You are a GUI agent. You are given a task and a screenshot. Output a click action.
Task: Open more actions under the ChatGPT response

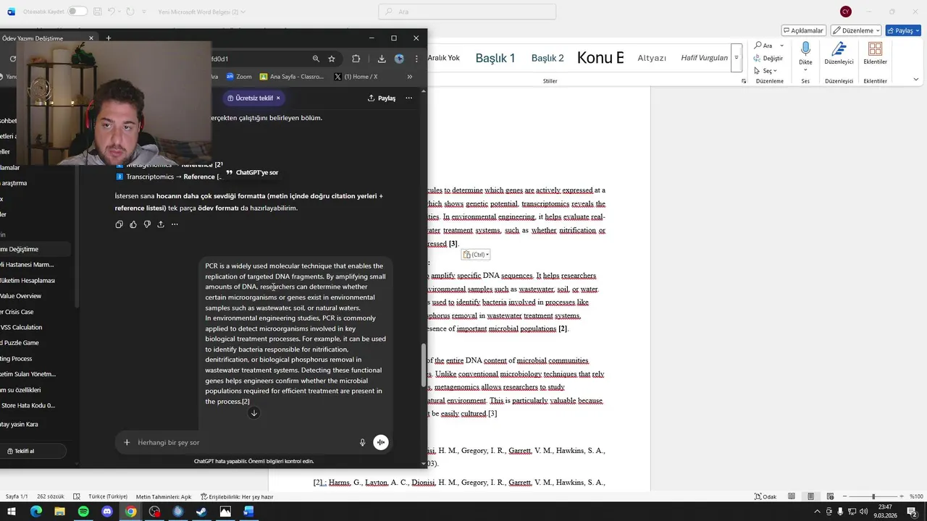(175, 224)
